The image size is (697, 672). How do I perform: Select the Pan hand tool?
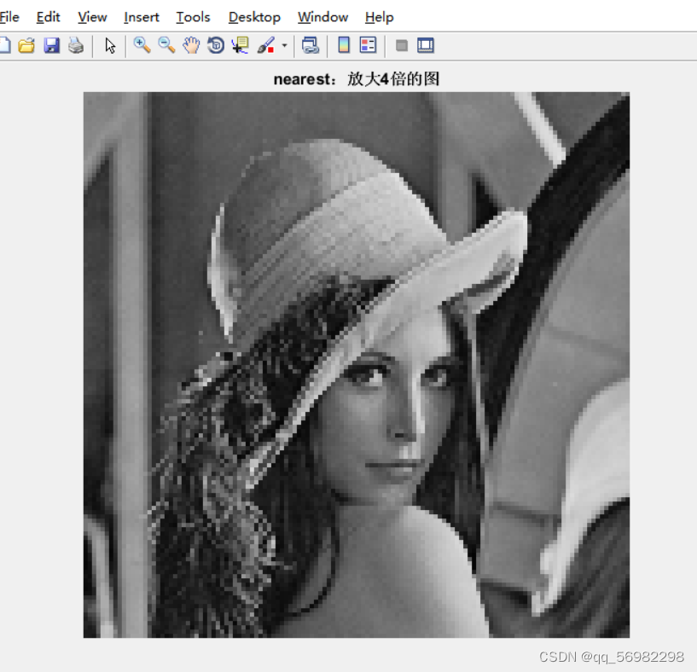point(191,45)
